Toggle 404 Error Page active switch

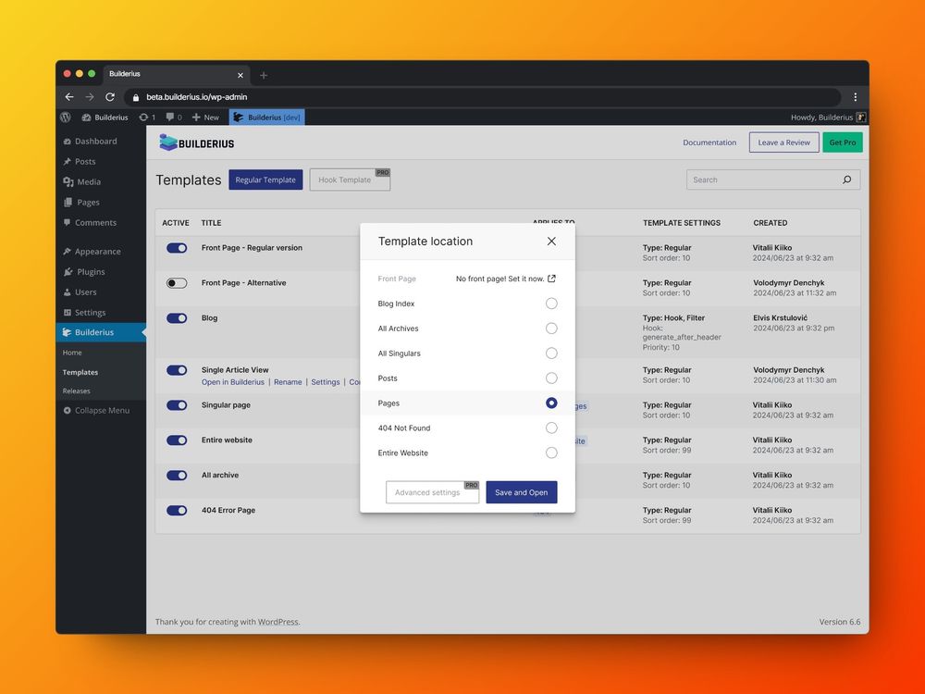[177, 511]
